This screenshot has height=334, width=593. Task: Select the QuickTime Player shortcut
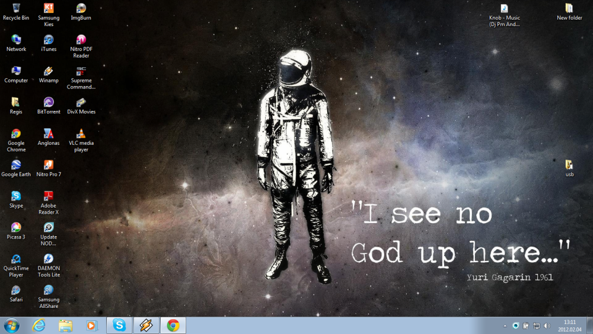(x=16, y=266)
